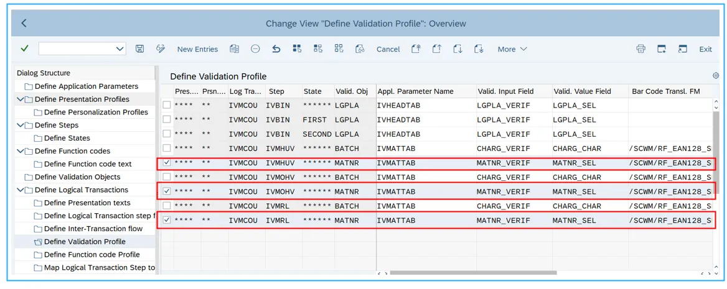Viewport: 727px width, 289px height.
Task: Select the IVBIN FIRST row checkbox
Action: [x=167, y=119]
